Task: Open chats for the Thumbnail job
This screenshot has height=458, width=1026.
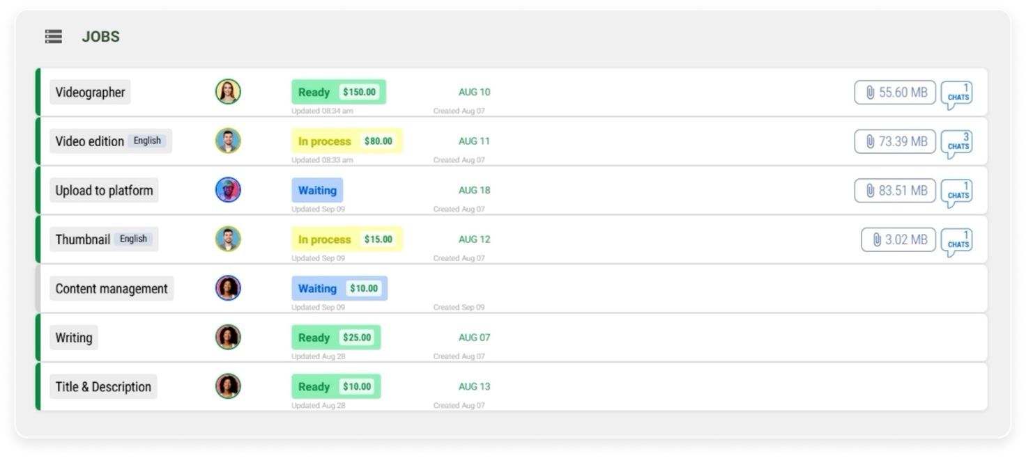Action: [956, 242]
